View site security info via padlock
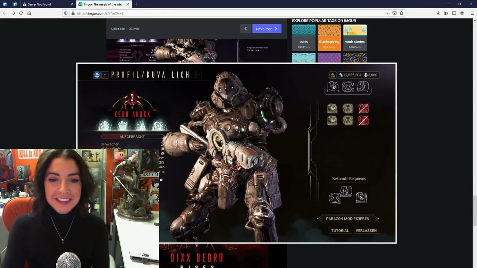The height and width of the screenshot is (268, 477). pyautogui.click(x=73, y=13)
